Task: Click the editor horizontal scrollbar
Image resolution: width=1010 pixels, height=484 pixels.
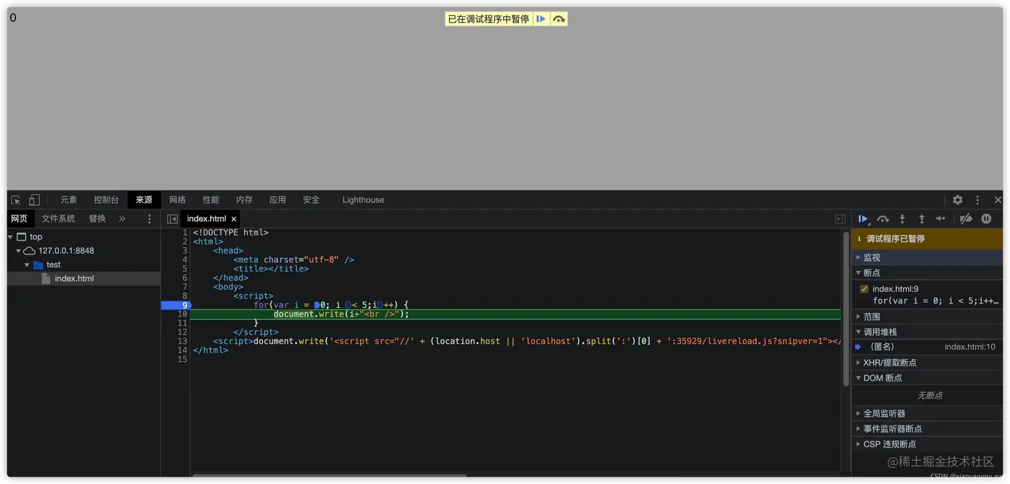Action: [329, 475]
